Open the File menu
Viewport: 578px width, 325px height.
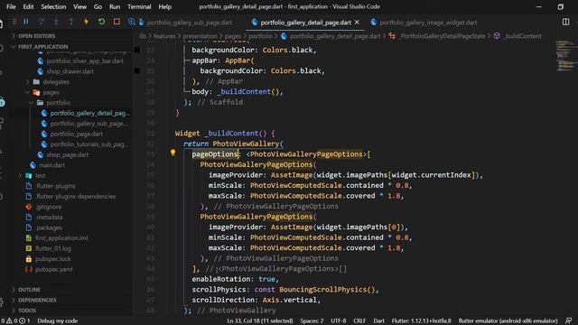(x=11, y=6)
